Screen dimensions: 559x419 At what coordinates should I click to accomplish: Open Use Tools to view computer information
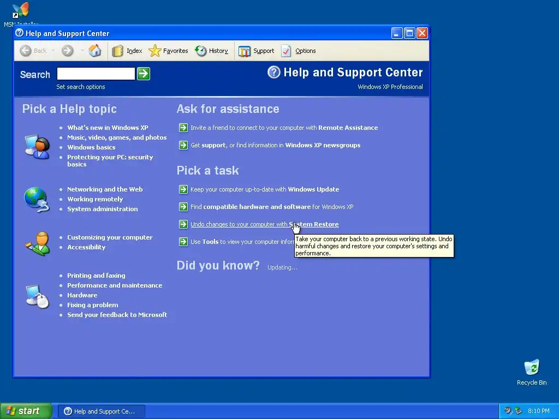pyautogui.click(x=242, y=242)
